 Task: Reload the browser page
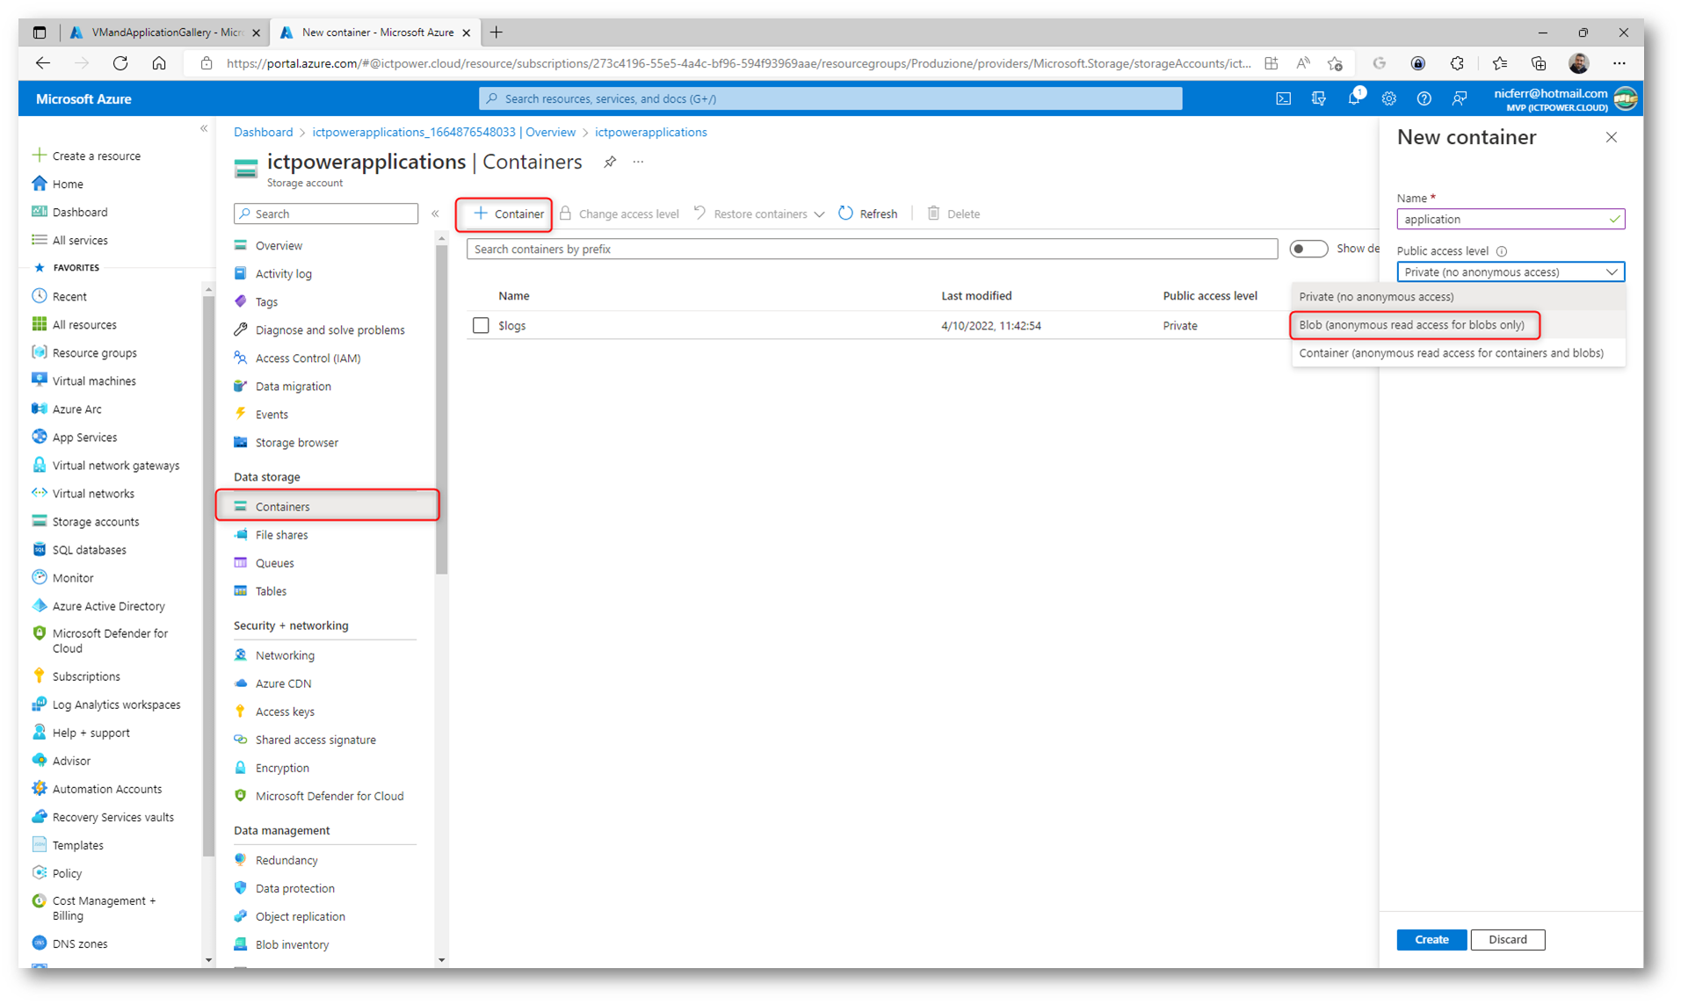point(120,63)
